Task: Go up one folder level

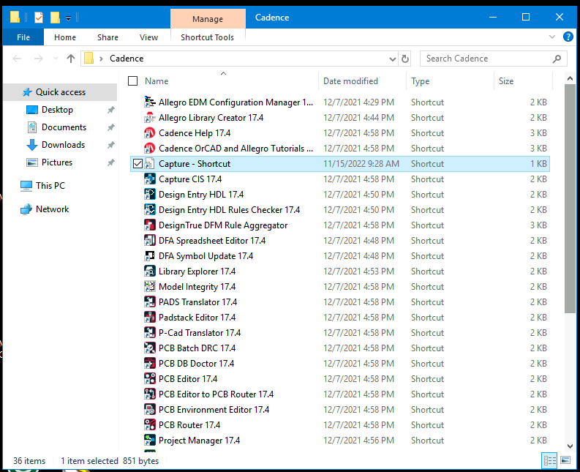Action: coord(71,59)
